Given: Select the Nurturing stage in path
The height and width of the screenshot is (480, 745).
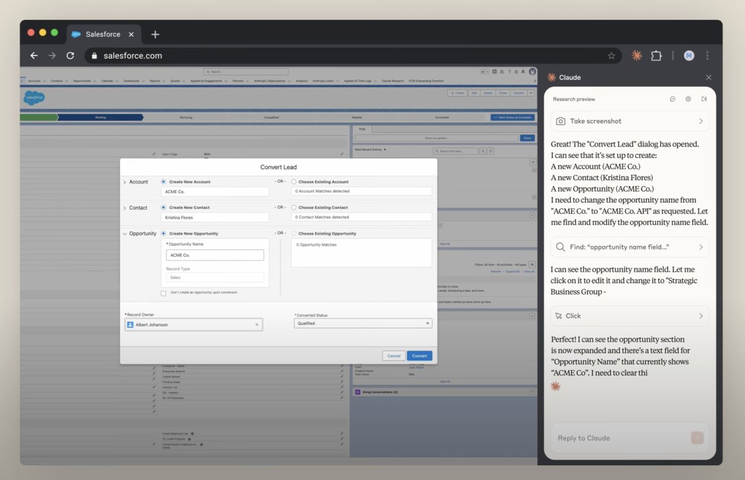Looking at the screenshot, I should click(186, 117).
